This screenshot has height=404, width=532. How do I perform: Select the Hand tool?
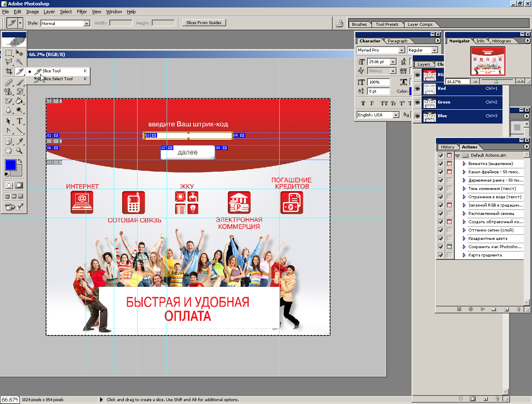(9, 150)
